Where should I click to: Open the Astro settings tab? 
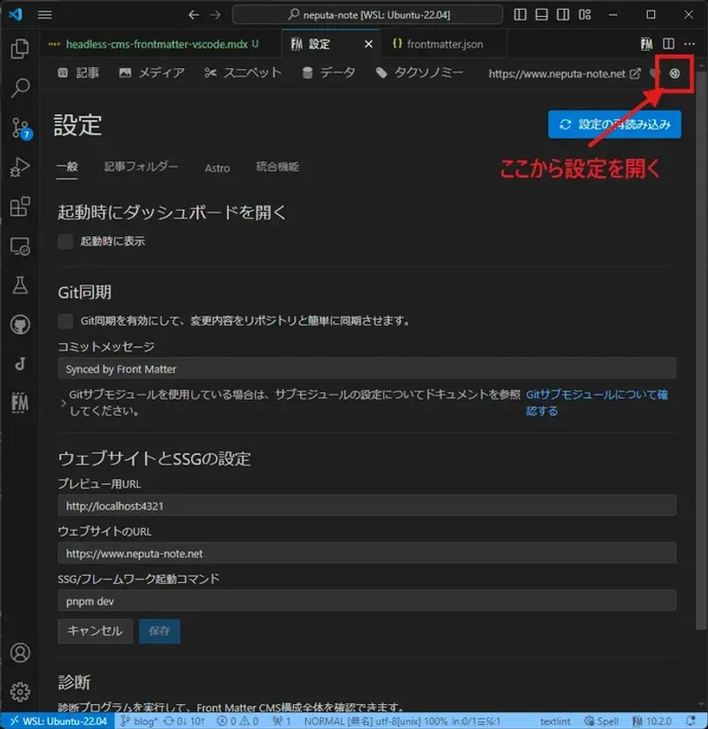click(217, 168)
